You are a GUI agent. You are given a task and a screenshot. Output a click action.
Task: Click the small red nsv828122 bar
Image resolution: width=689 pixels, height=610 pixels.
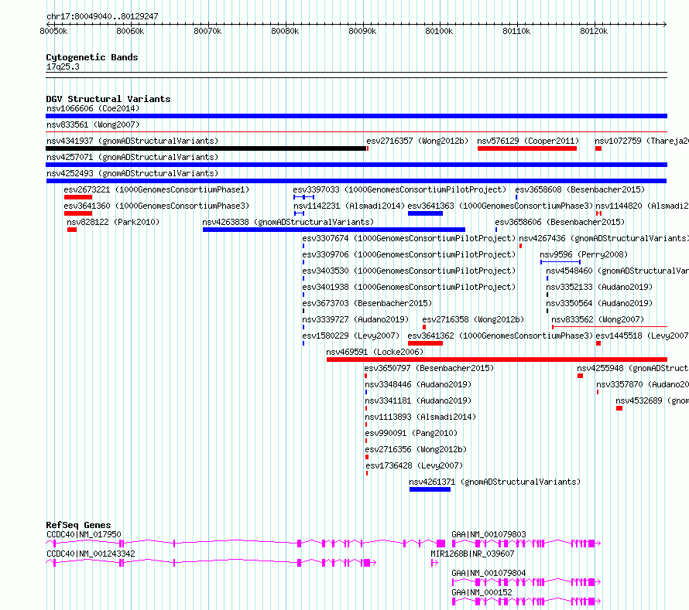tap(72, 230)
